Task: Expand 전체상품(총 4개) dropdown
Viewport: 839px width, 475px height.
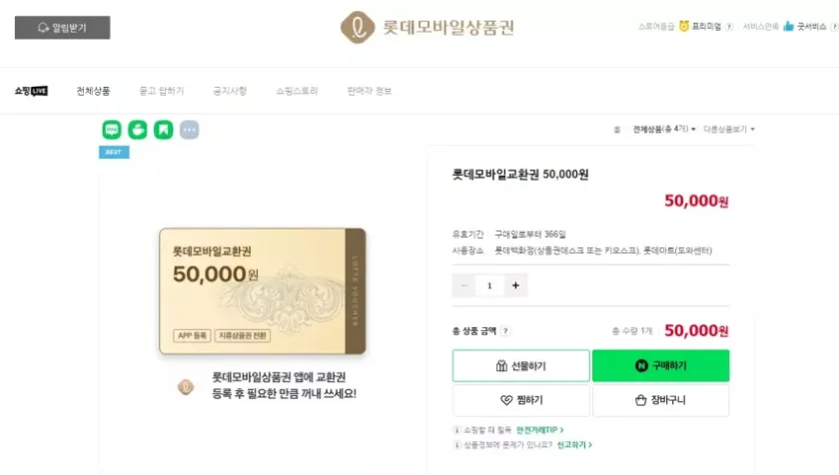Action: [660, 129]
